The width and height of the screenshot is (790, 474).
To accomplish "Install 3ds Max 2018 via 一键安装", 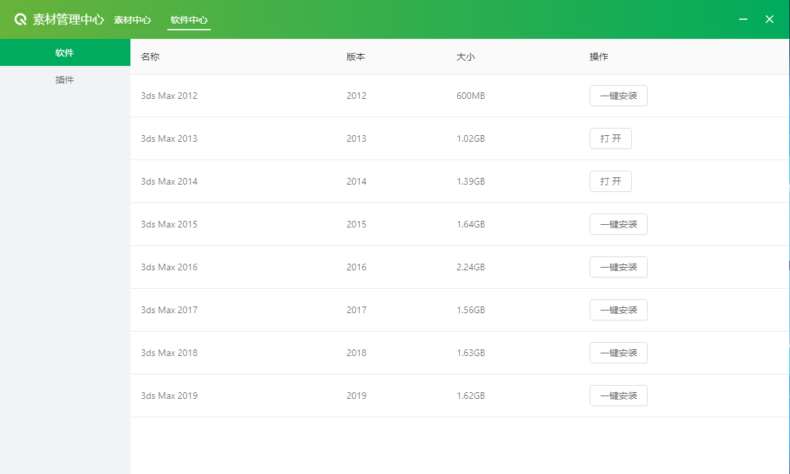I will pos(618,353).
